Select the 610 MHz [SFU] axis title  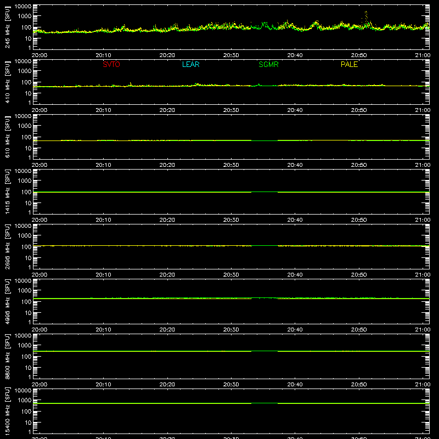8,137
